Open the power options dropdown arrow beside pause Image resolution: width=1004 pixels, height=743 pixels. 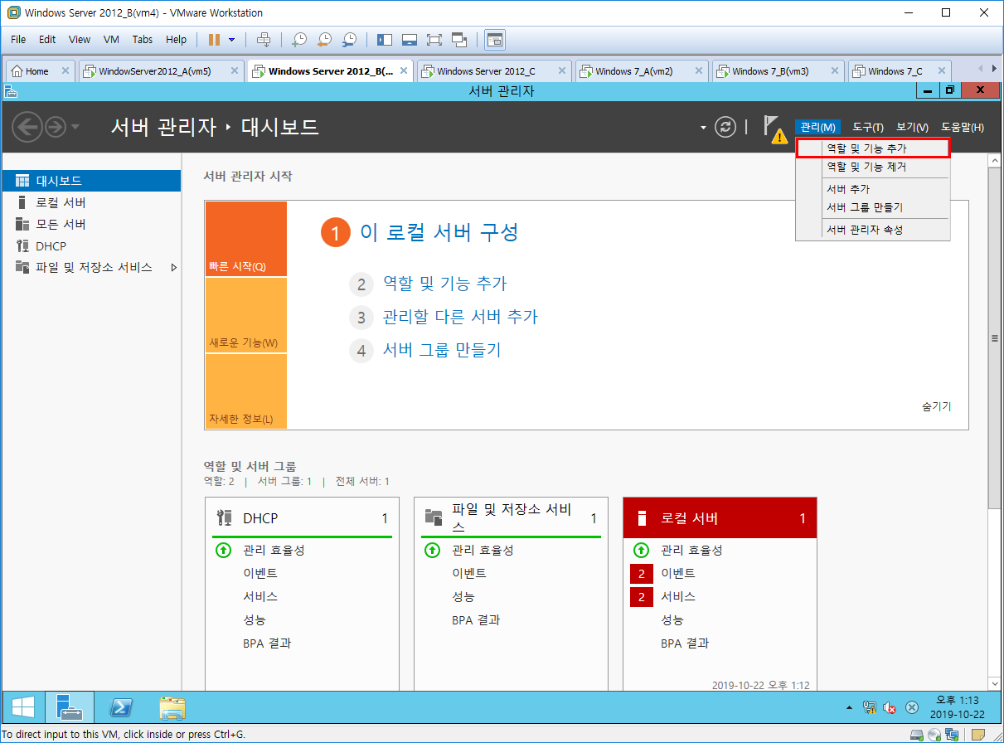(x=232, y=39)
